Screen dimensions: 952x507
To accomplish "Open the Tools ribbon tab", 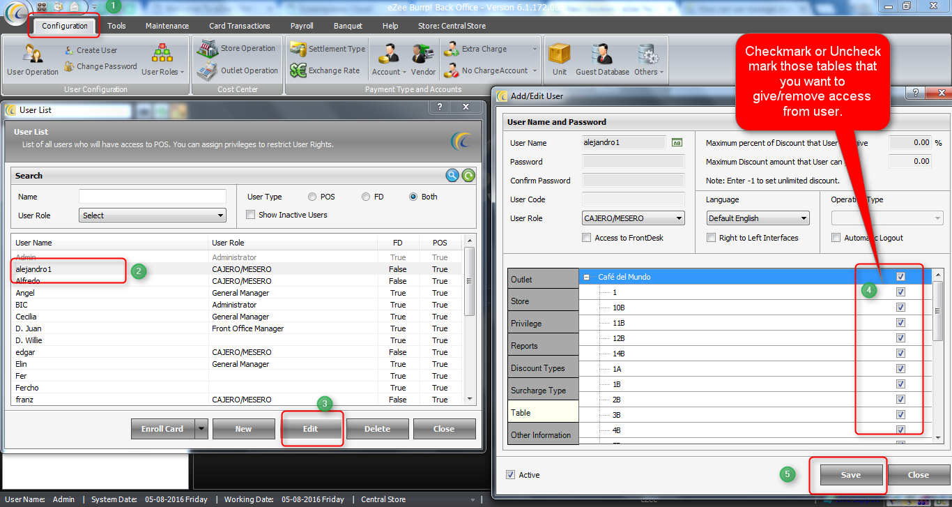I will click(x=116, y=26).
